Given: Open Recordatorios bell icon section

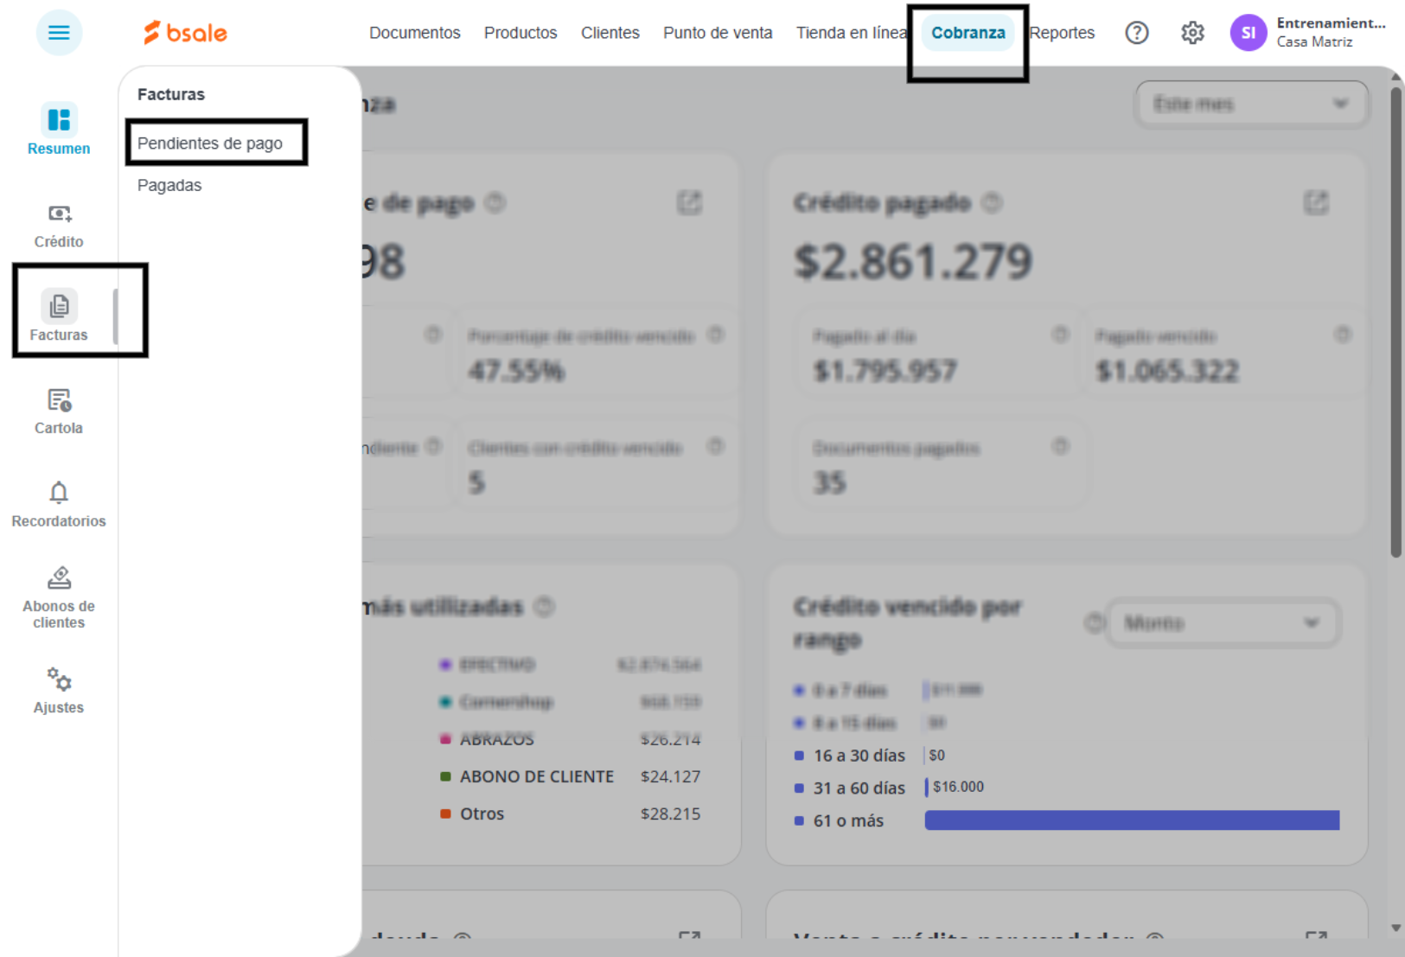Looking at the screenshot, I should click(x=59, y=505).
